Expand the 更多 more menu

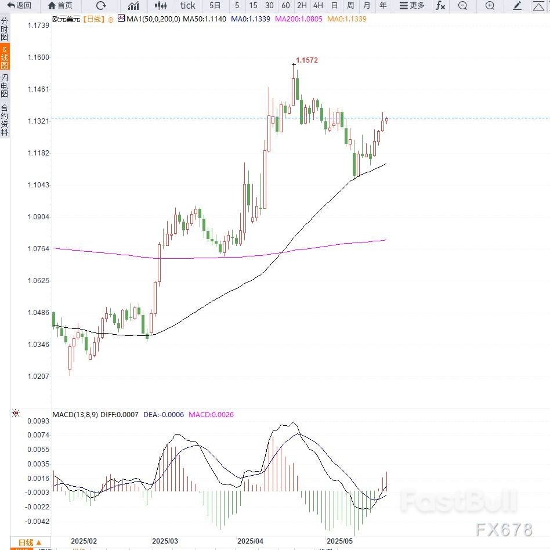(412, 6)
